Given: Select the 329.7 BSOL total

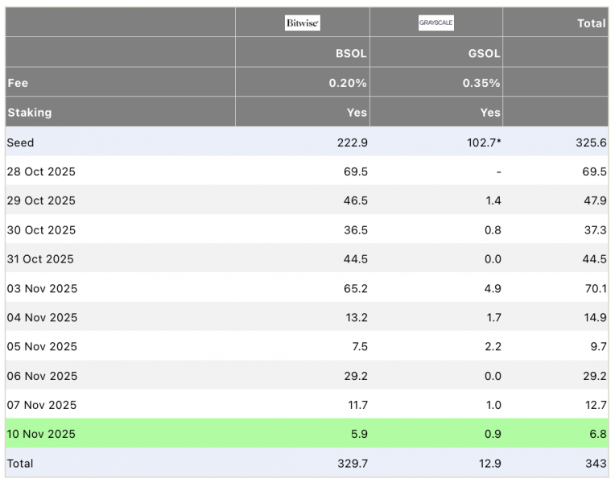Looking at the screenshot, I should tap(353, 464).
